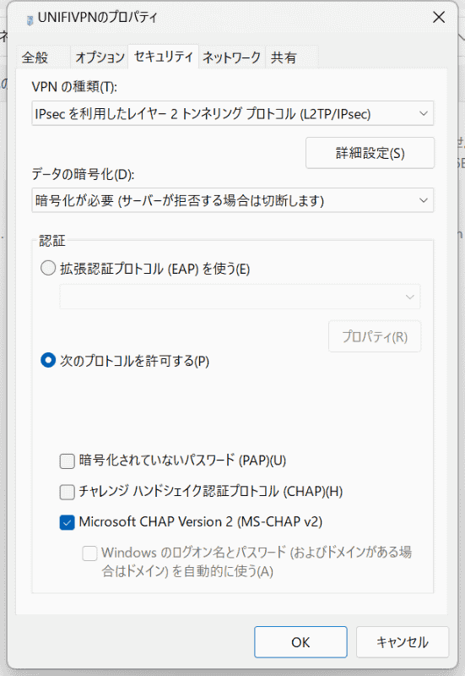Click the データの暗号化(D) label
The height and width of the screenshot is (676, 465).
click(83, 174)
